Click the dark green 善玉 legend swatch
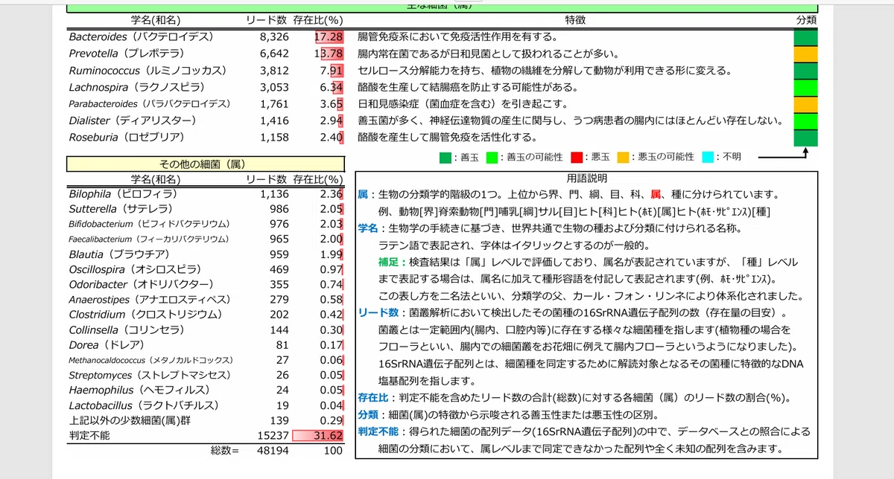 coord(446,157)
